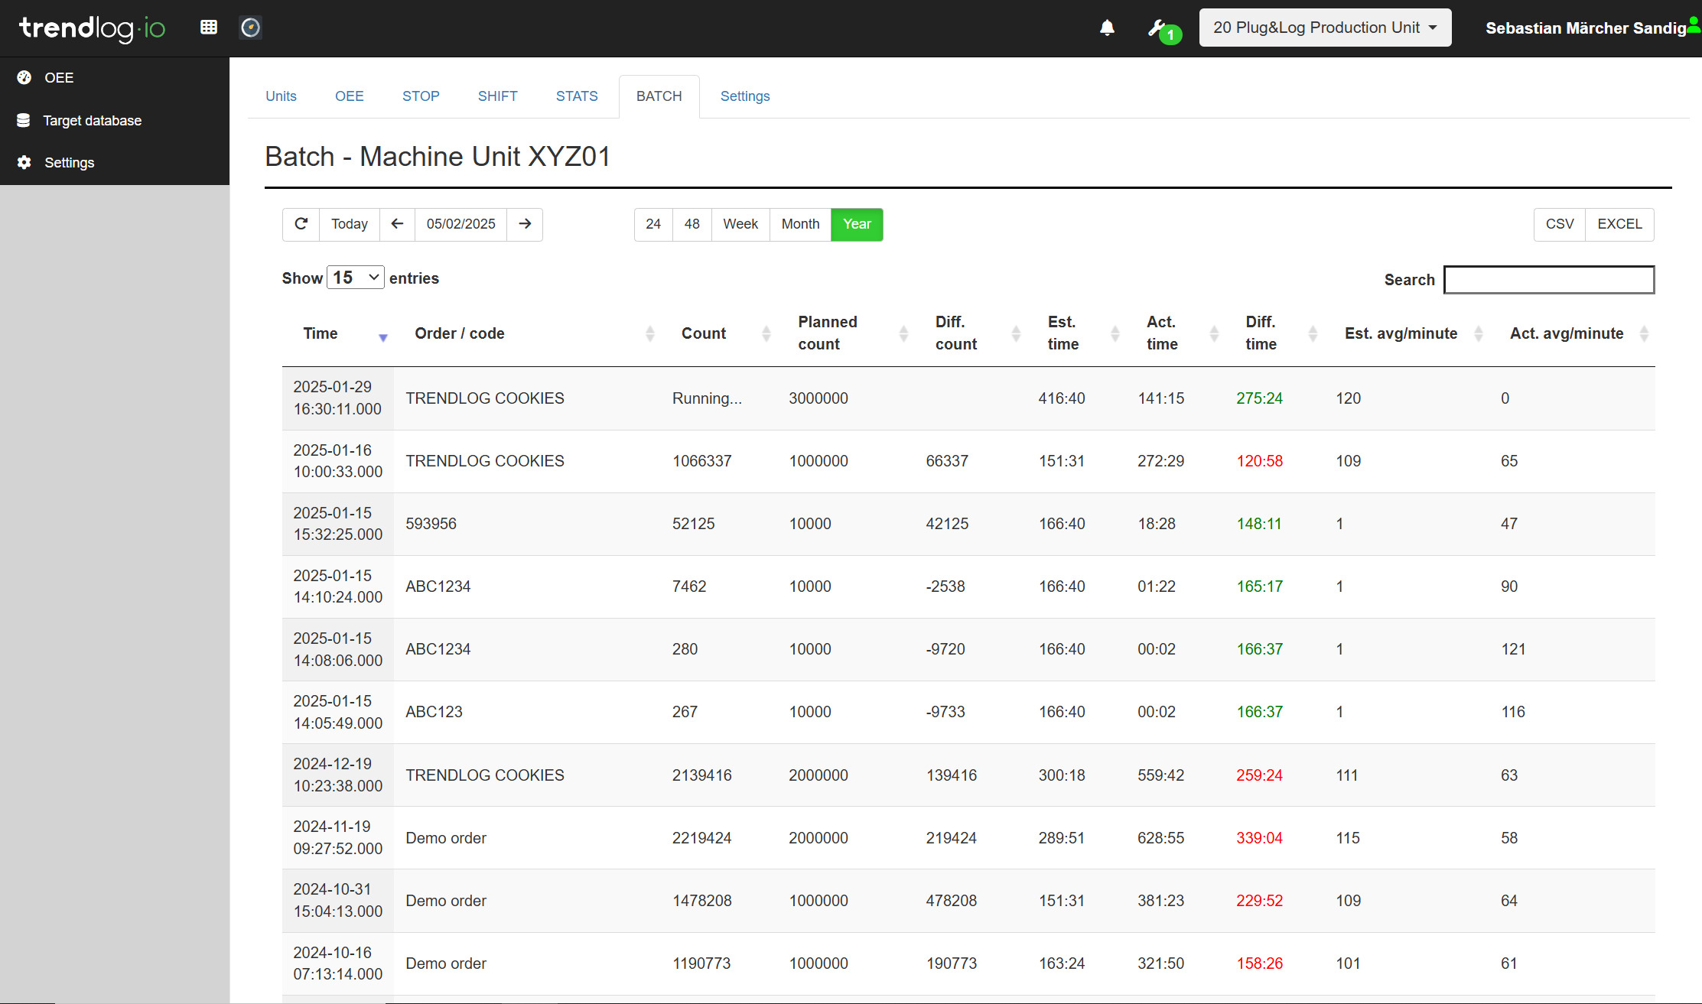Switch to the STATS tab

[x=577, y=96]
